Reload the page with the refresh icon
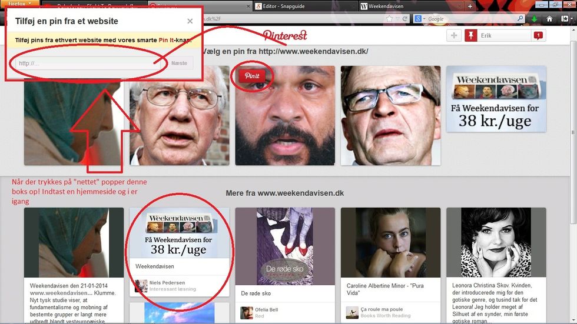 [x=405, y=19]
